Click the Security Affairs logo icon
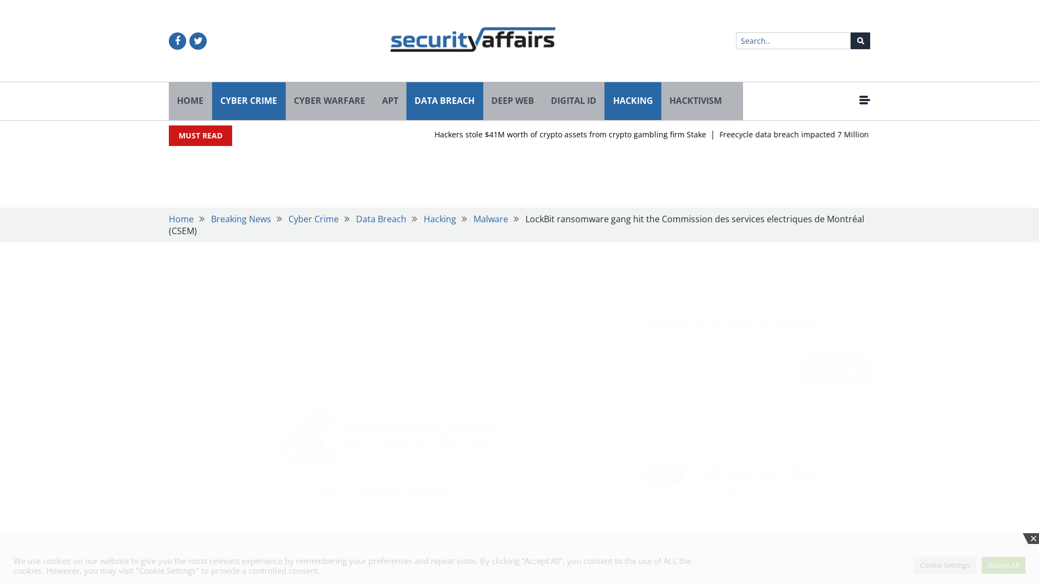This screenshot has height=584, width=1039. pyautogui.click(x=472, y=39)
